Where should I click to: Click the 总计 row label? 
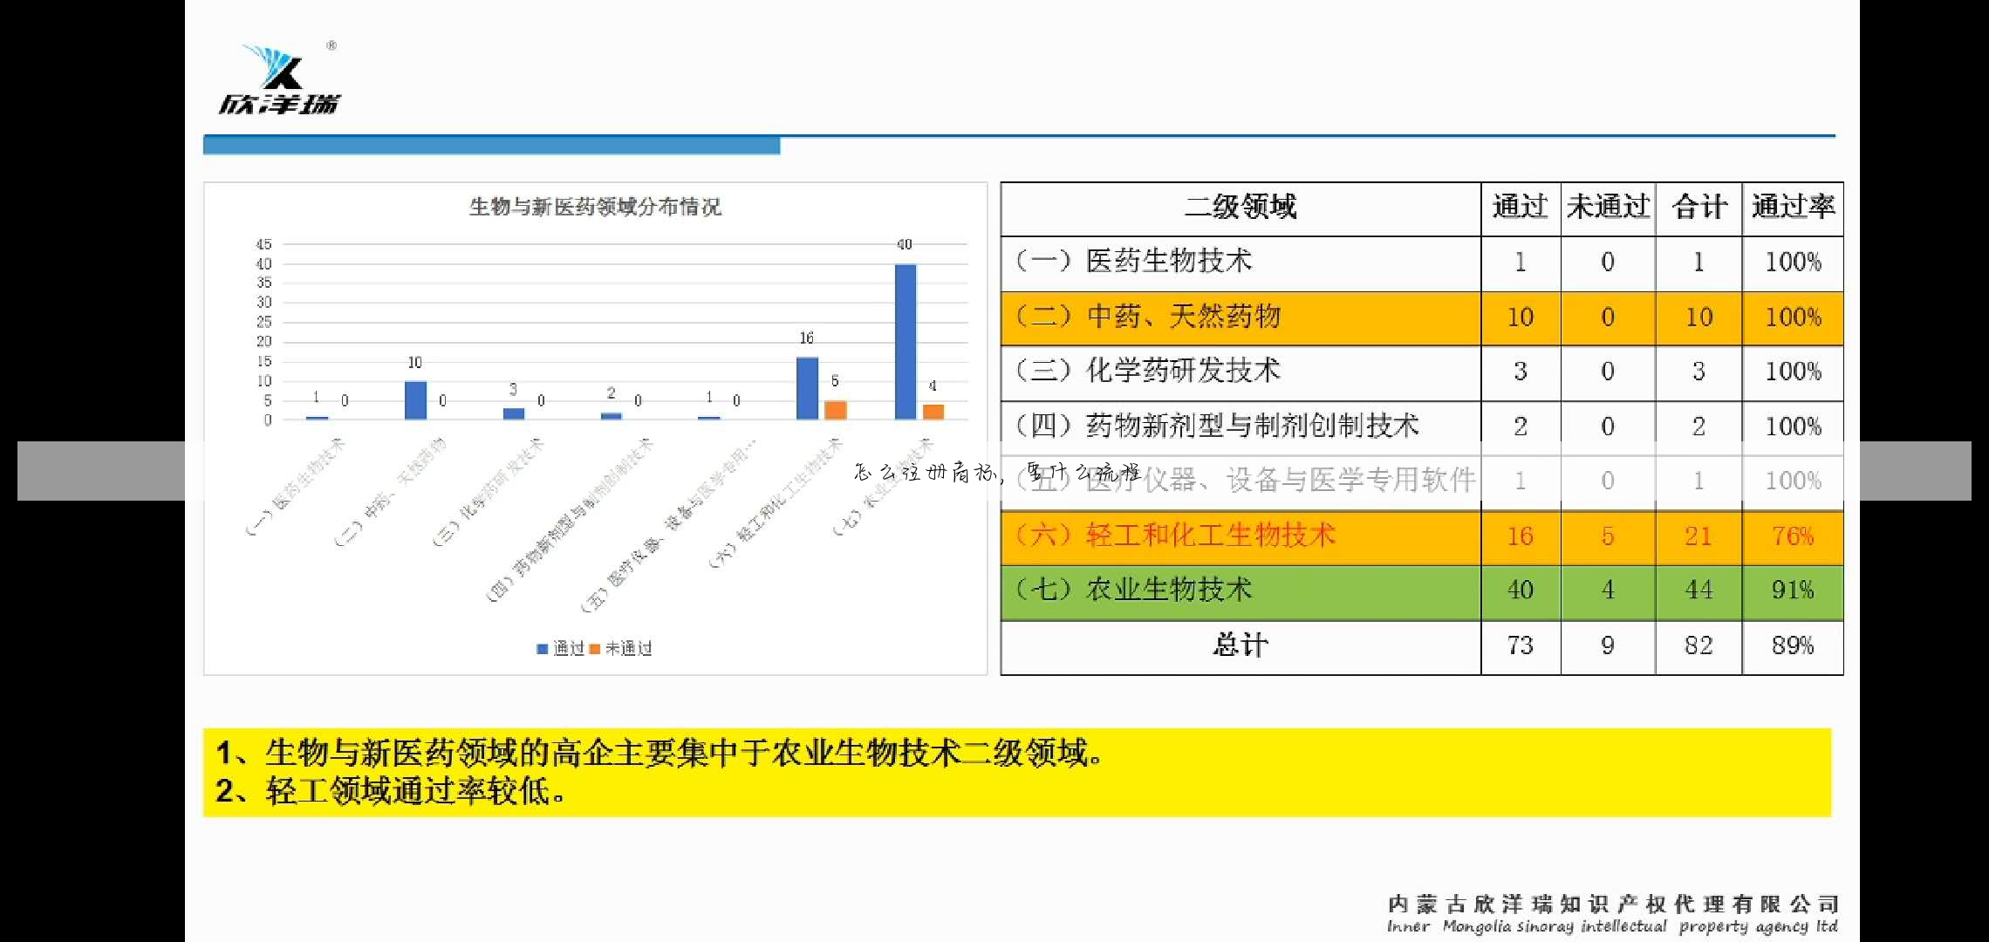(x=1241, y=645)
